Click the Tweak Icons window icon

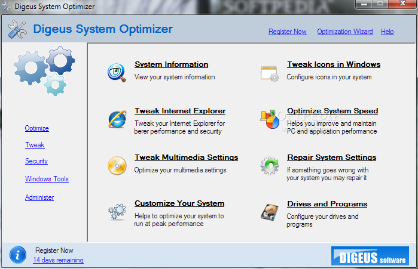coord(270,73)
